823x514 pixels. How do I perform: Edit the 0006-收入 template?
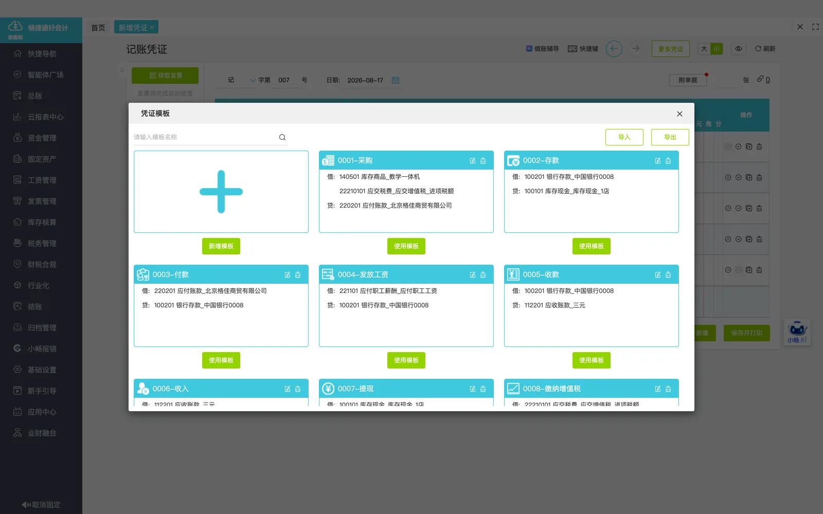(288, 389)
